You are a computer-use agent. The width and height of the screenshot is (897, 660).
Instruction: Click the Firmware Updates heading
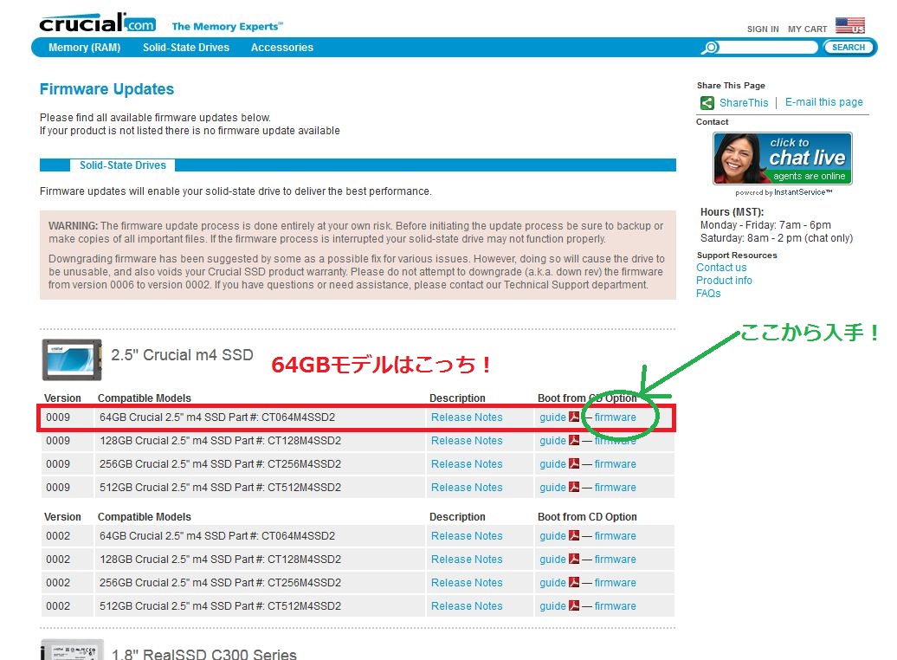coord(106,89)
